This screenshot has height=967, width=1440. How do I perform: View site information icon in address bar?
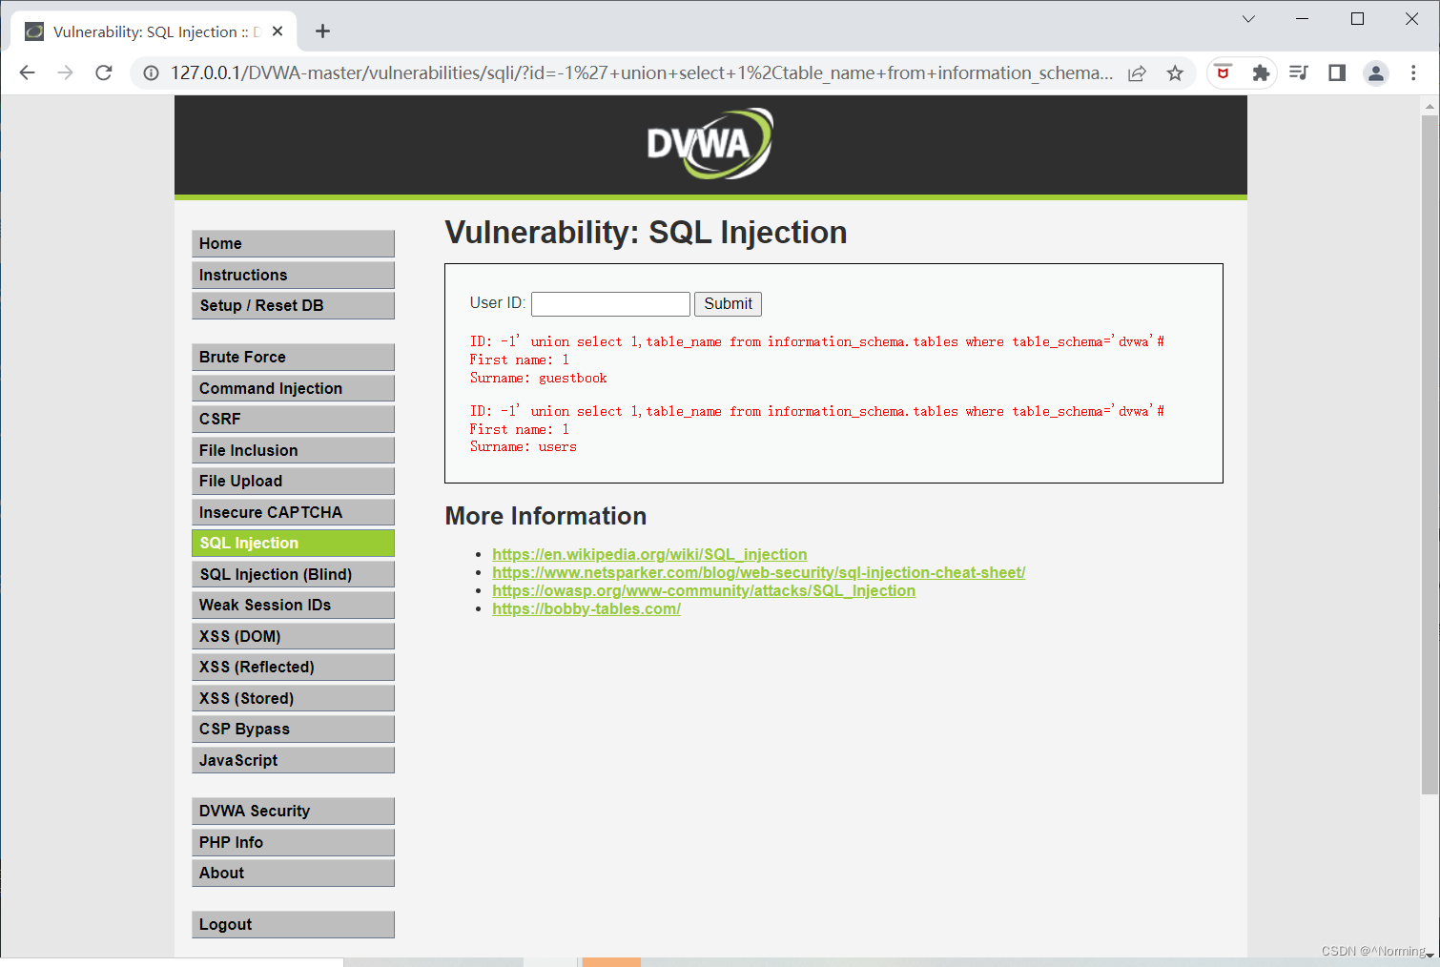[x=151, y=72]
